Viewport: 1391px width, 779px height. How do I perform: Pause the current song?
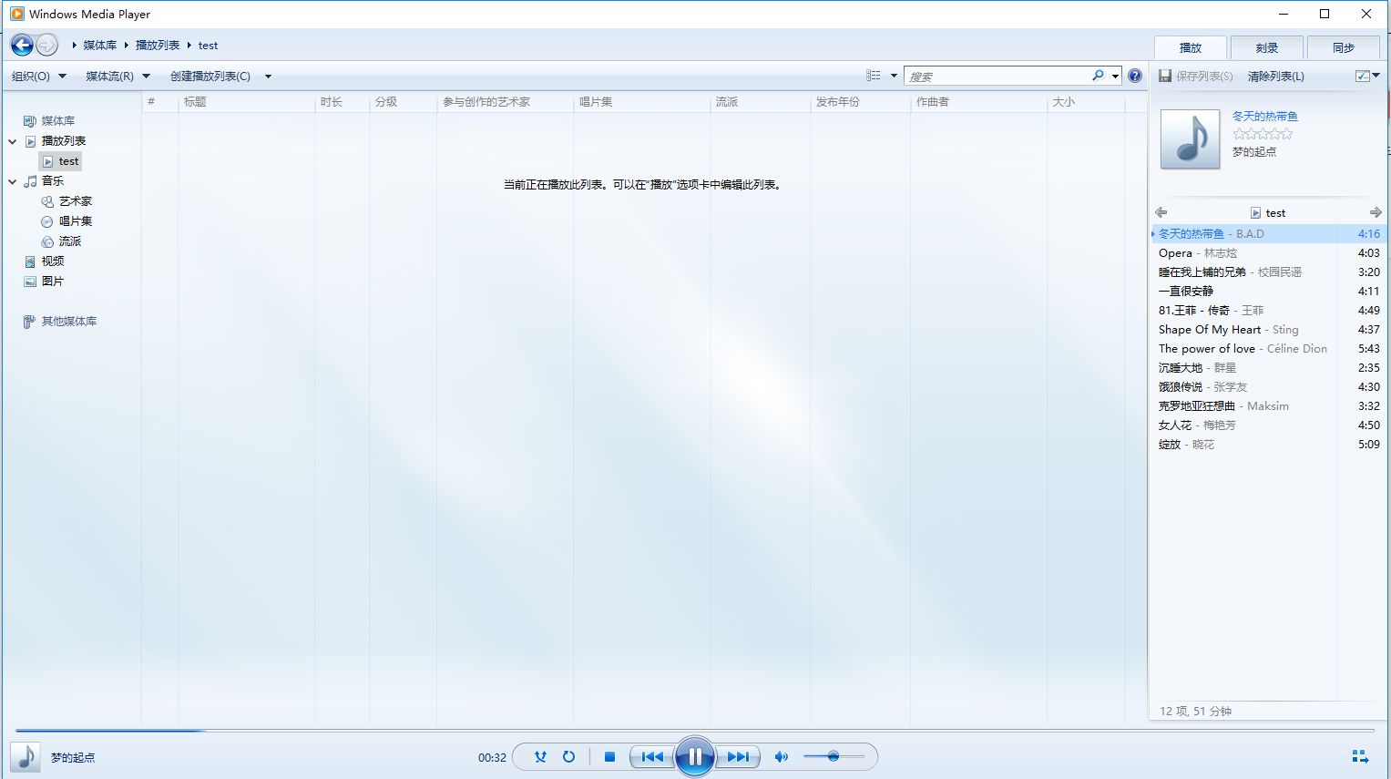pyautogui.click(x=695, y=756)
